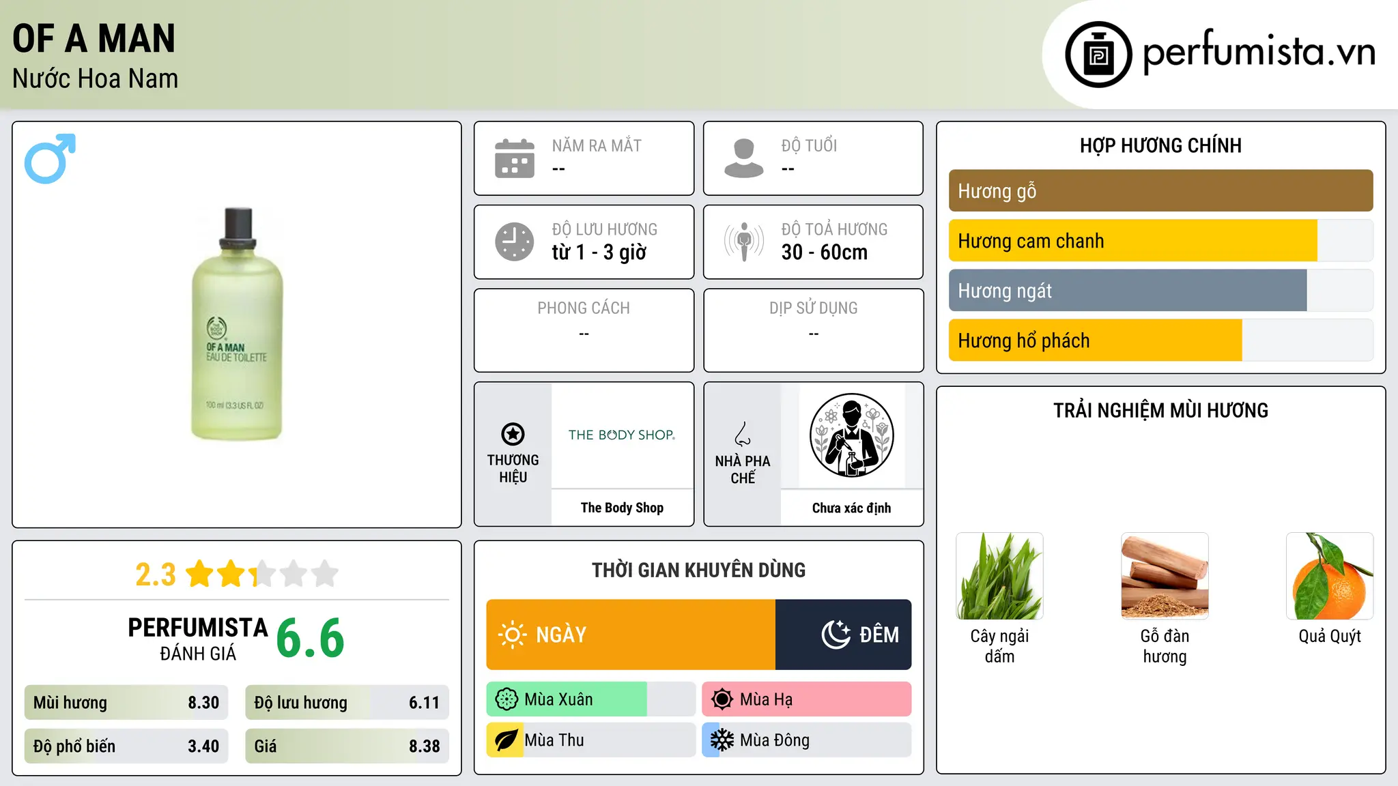This screenshot has width=1398, height=786.
Task: Click the Mùa Xuân season bar
Action: pyautogui.click(x=591, y=699)
